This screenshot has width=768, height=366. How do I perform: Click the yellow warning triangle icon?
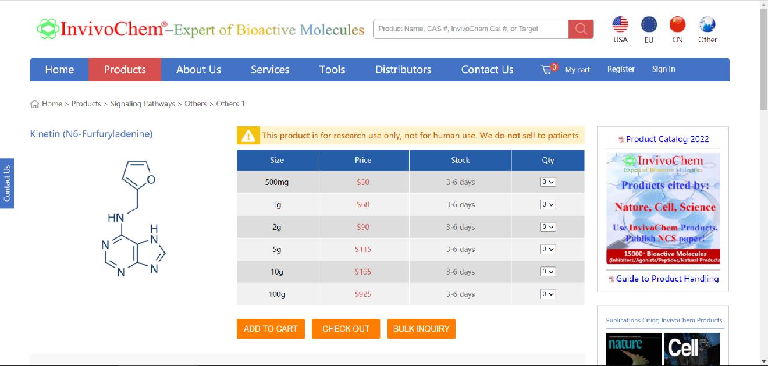[248, 136]
